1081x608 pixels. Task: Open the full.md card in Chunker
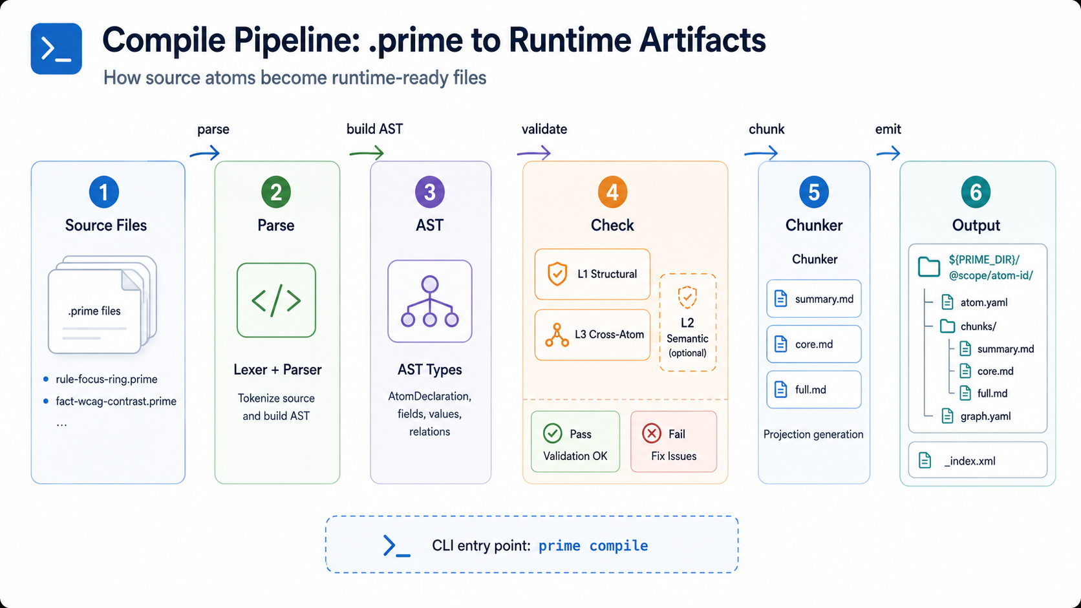[814, 390]
